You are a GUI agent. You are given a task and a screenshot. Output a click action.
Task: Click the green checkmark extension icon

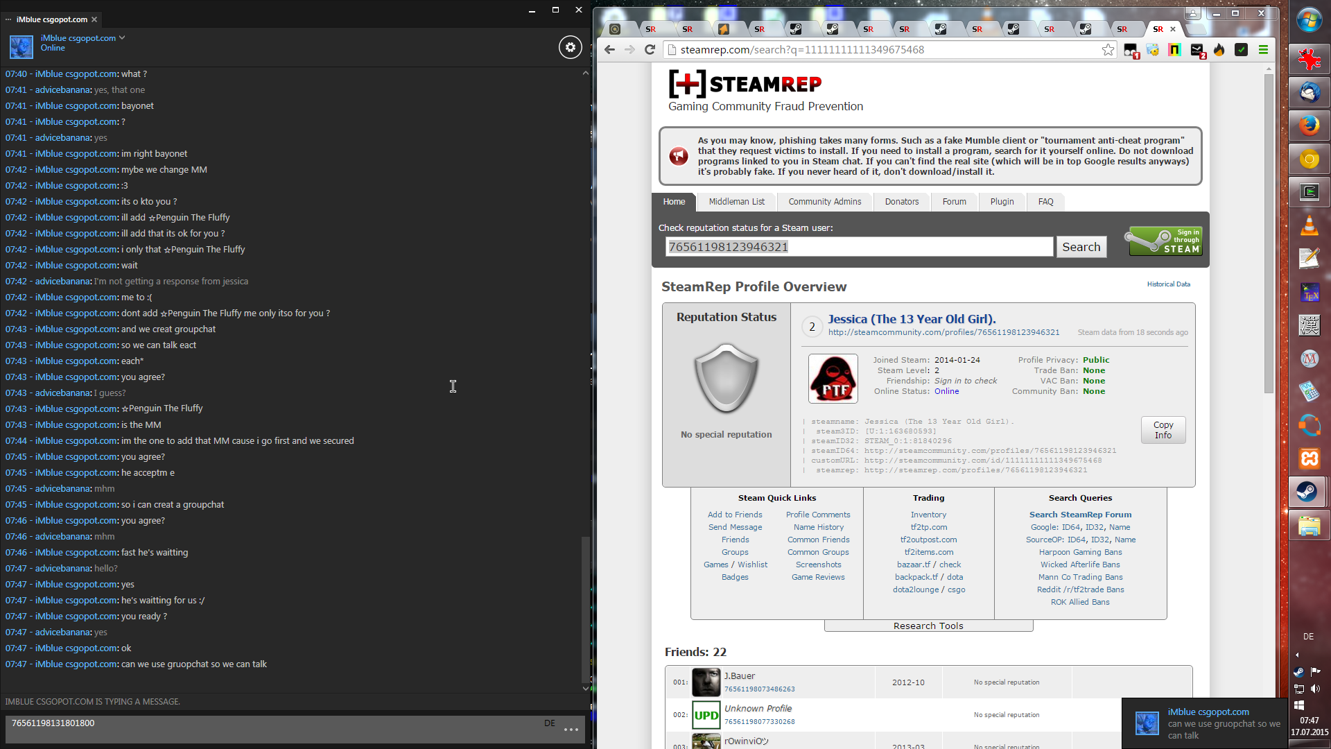coord(1242,50)
